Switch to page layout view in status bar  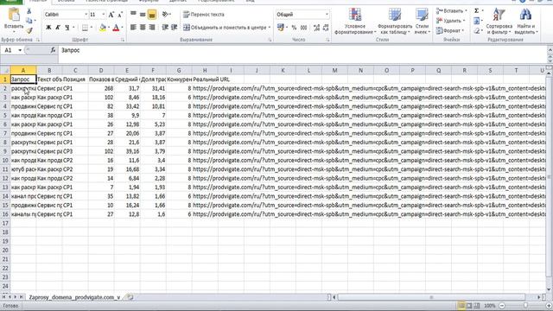pos(469,306)
